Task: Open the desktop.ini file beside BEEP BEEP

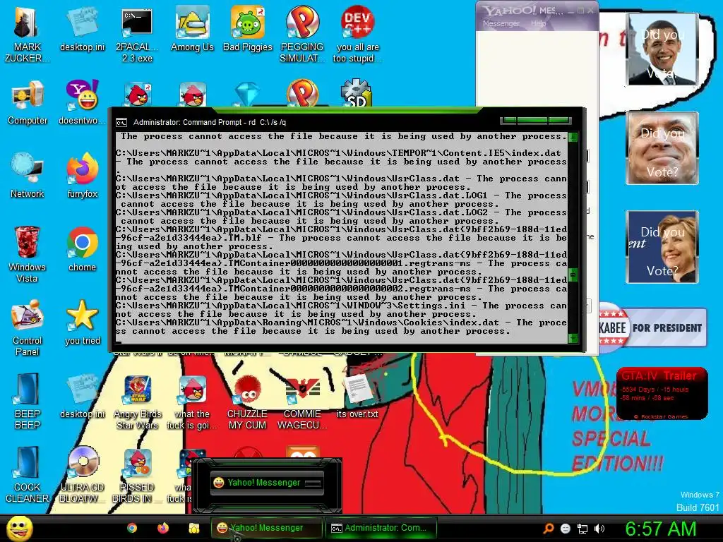Action: pos(82,395)
